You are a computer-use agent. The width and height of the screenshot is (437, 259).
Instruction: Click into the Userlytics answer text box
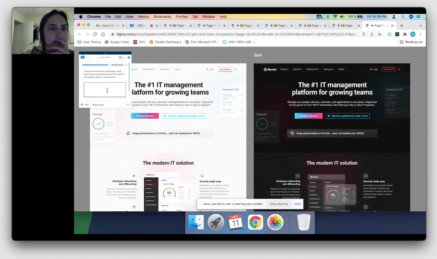105,90
